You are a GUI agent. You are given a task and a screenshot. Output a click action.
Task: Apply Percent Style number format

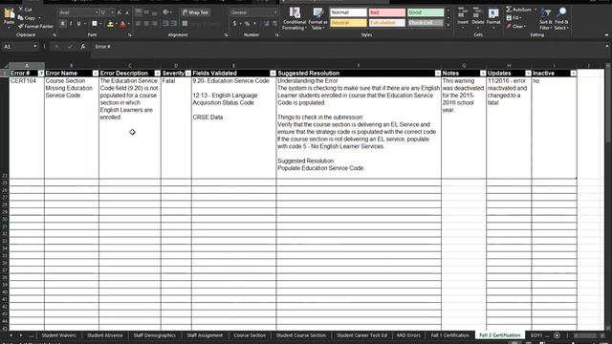tap(247, 24)
